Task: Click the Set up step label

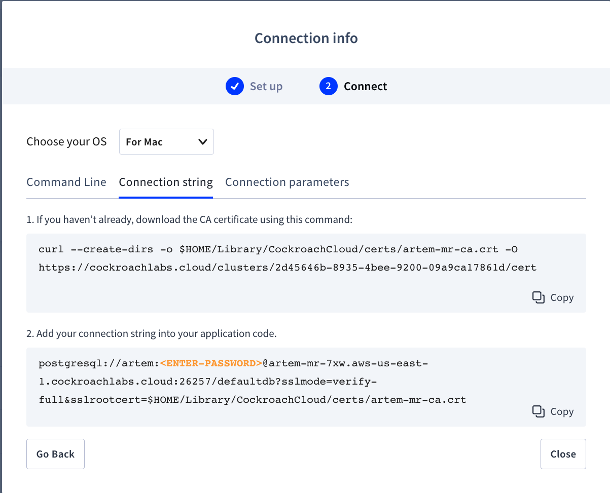Action: click(266, 87)
